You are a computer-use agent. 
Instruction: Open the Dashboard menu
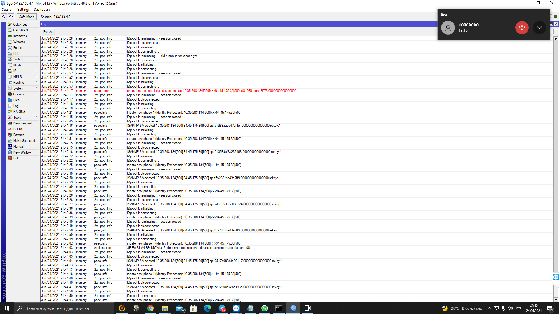(42, 10)
